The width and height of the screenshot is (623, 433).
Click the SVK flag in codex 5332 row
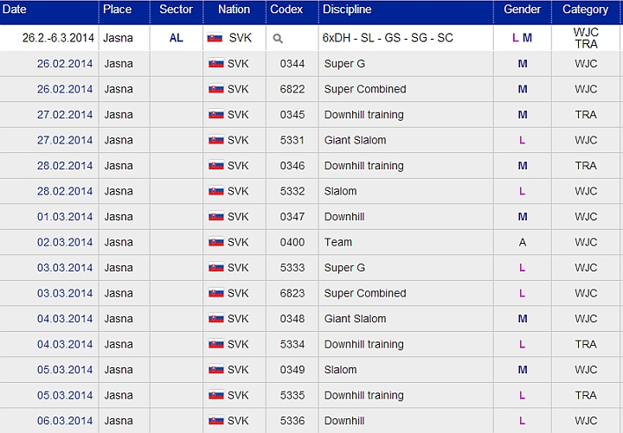click(x=216, y=191)
